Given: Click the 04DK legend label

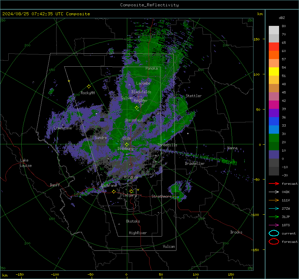Looking at the screenshot, I should (x=286, y=192).
